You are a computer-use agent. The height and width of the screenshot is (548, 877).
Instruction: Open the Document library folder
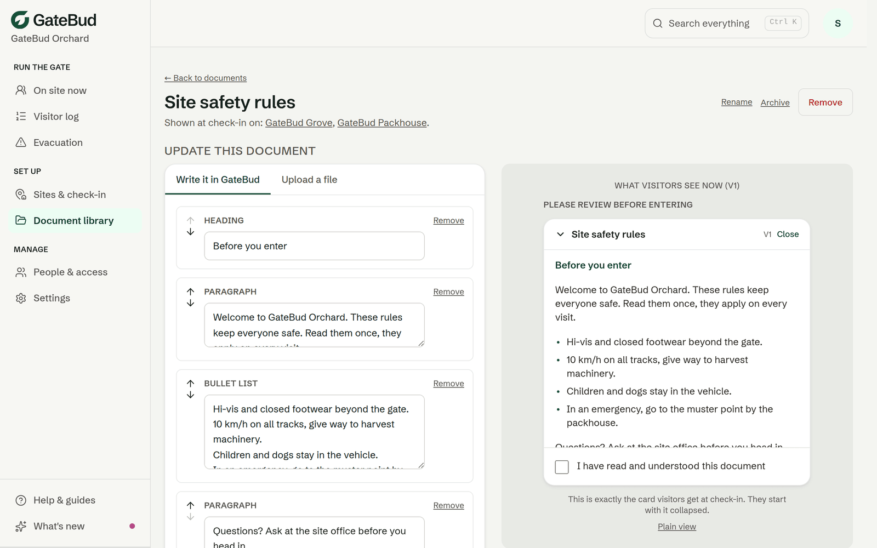click(75, 220)
